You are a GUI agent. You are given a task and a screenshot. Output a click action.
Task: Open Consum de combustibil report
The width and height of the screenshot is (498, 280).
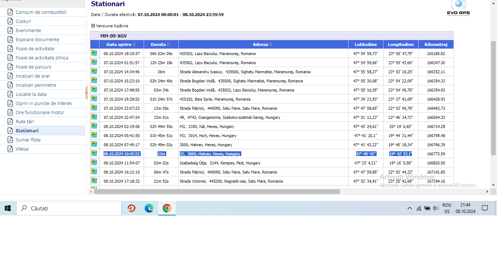41,12
